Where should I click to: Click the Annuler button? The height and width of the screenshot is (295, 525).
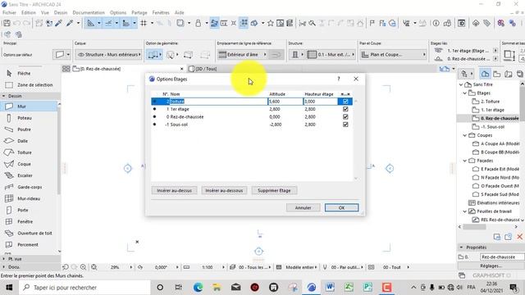click(x=303, y=207)
